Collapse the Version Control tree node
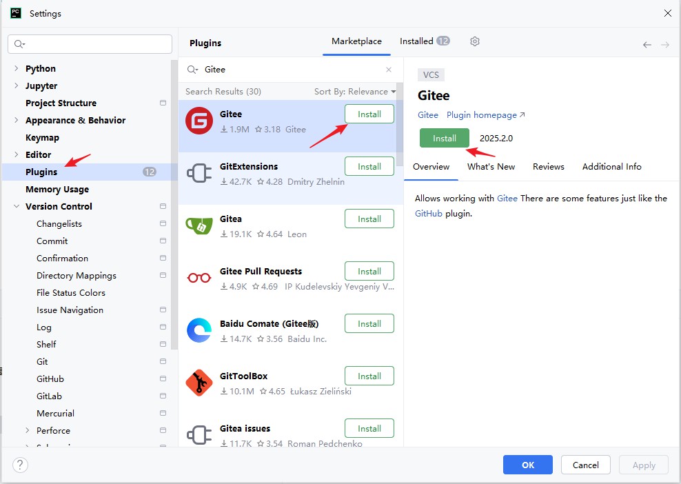Image resolution: width=681 pixels, height=484 pixels. pos(16,206)
